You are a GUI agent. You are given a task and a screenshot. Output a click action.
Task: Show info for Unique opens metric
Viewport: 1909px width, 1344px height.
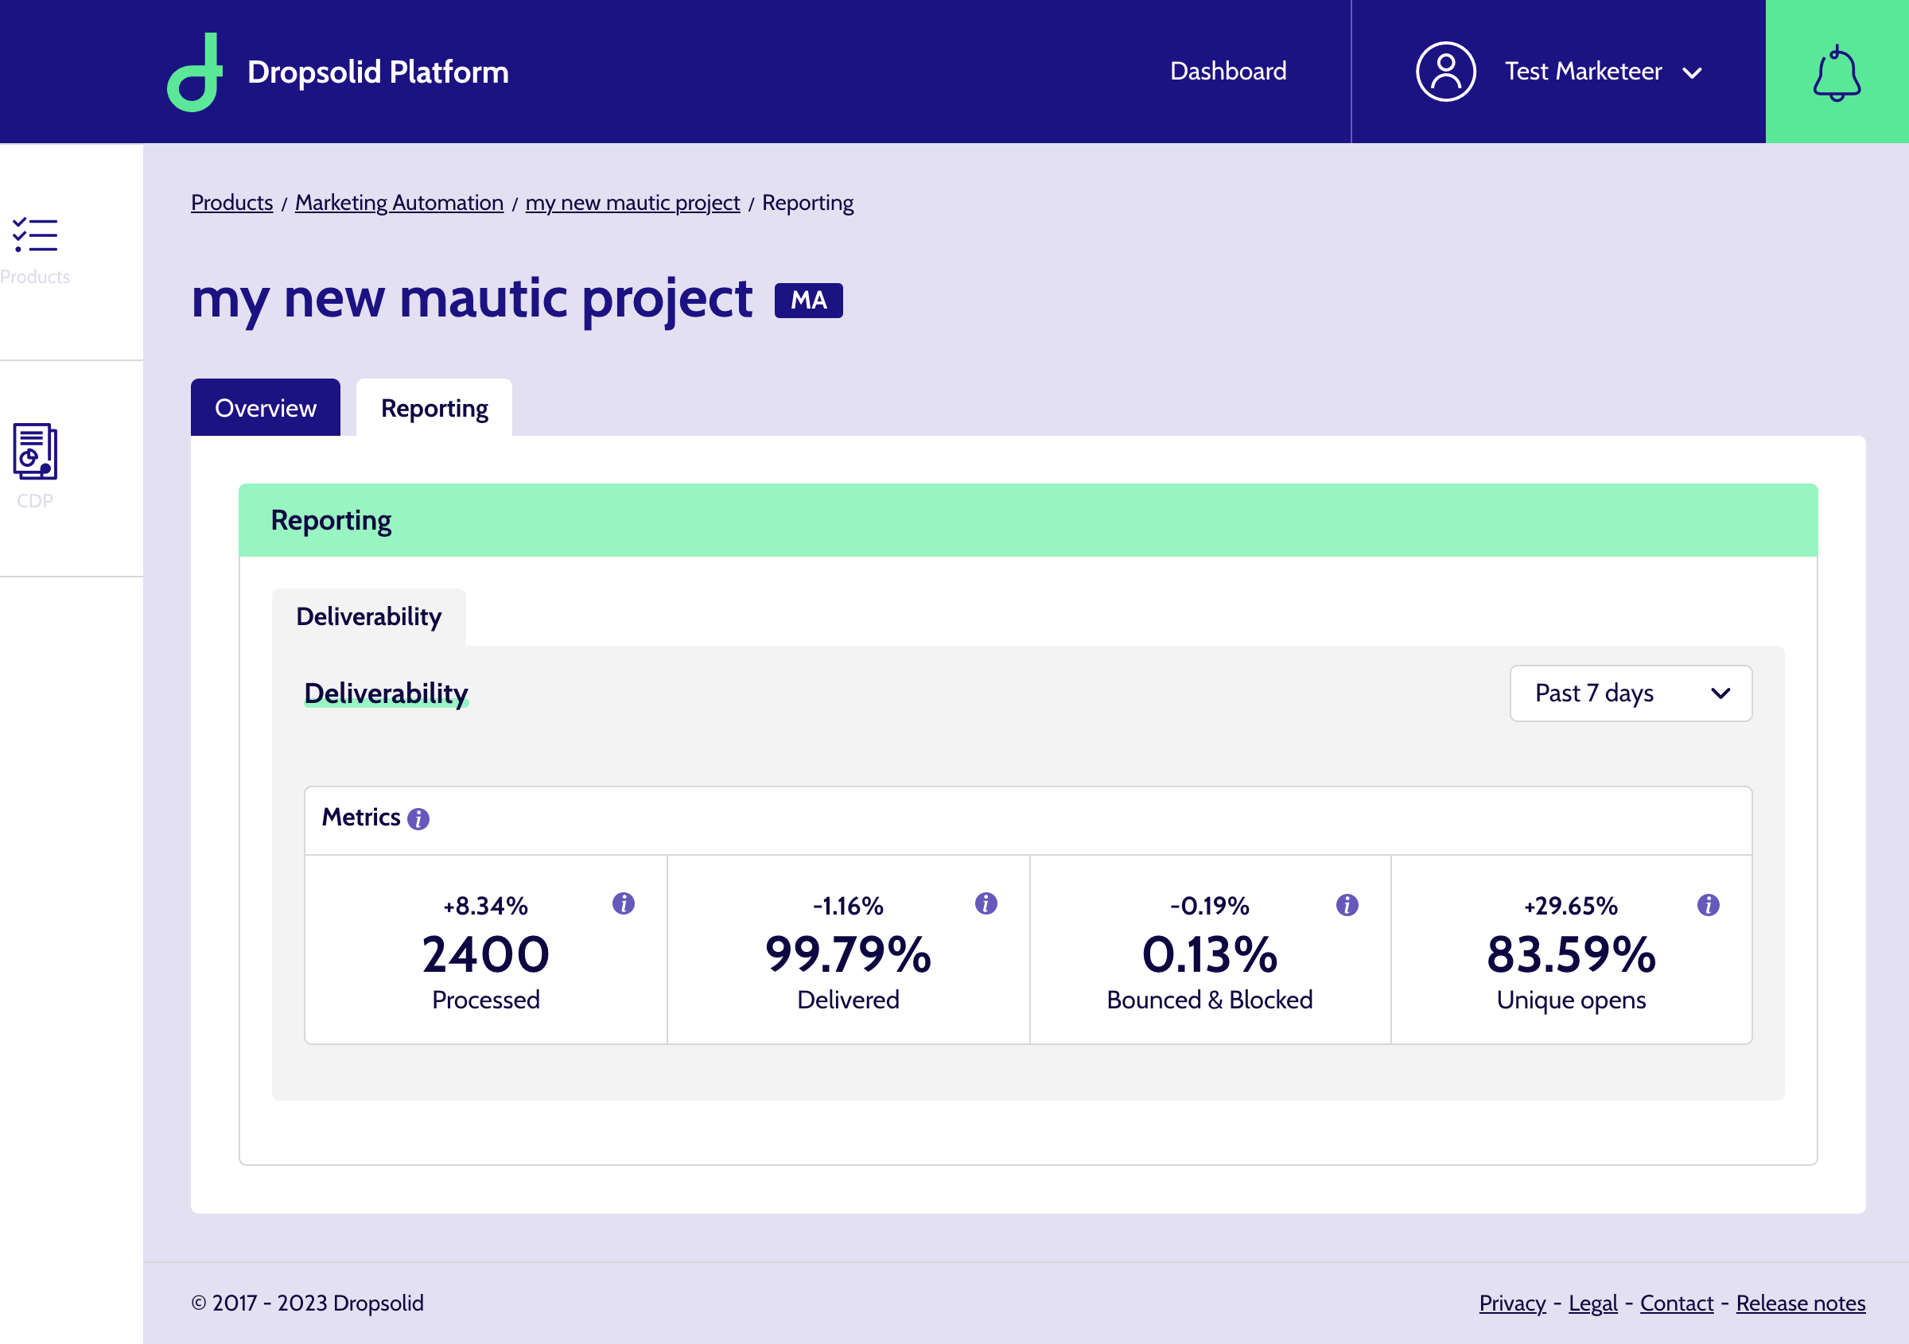(x=1708, y=904)
